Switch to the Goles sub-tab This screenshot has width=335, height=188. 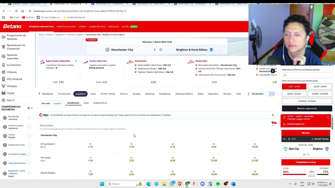[86, 103]
